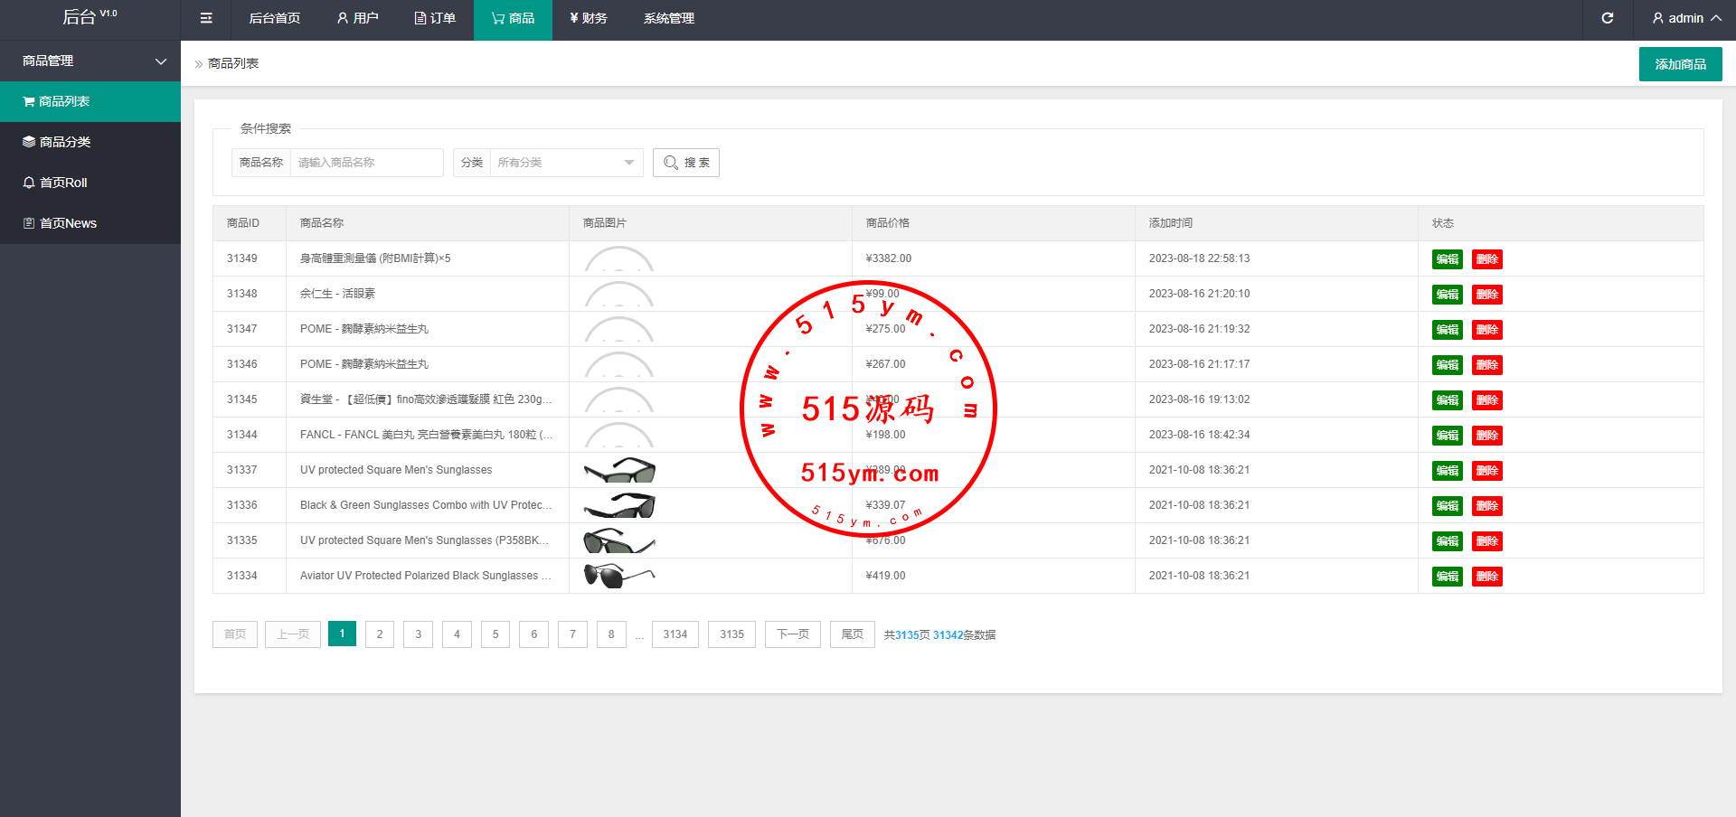The height and width of the screenshot is (817, 1736).
Task: Click the 搜索 button with magnifier icon
Action: coord(685,163)
